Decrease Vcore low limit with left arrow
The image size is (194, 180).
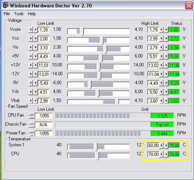(x=30, y=30)
